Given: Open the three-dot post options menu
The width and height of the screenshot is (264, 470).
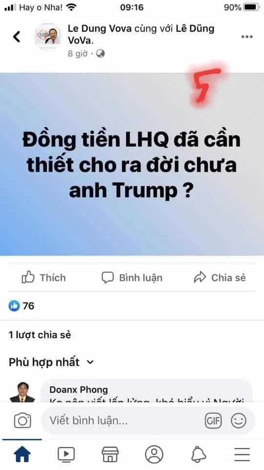Looking at the screenshot, I should click(x=247, y=37).
